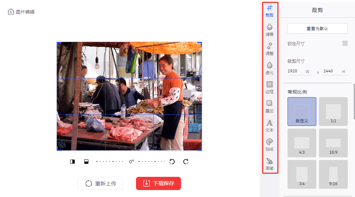The height and width of the screenshot is (197, 355).
Task: Select the 裁剪 crop tool icon
Action: click(x=269, y=11)
